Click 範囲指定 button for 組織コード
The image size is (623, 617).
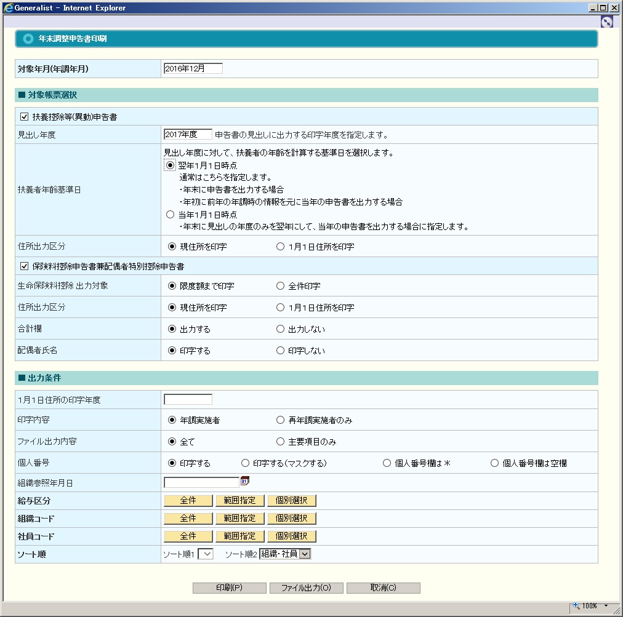pyautogui.click(x=239, y=519)
